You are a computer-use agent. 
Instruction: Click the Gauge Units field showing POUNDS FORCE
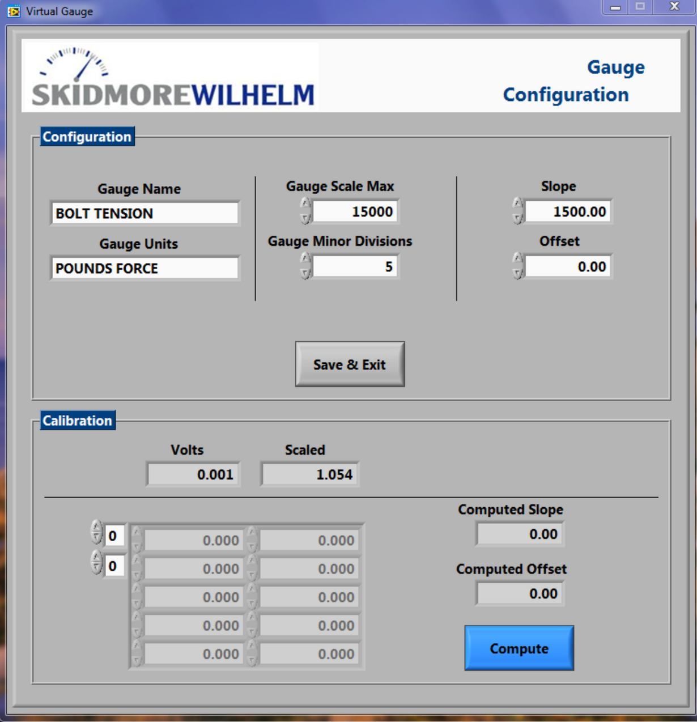click(x=144, y=268)
